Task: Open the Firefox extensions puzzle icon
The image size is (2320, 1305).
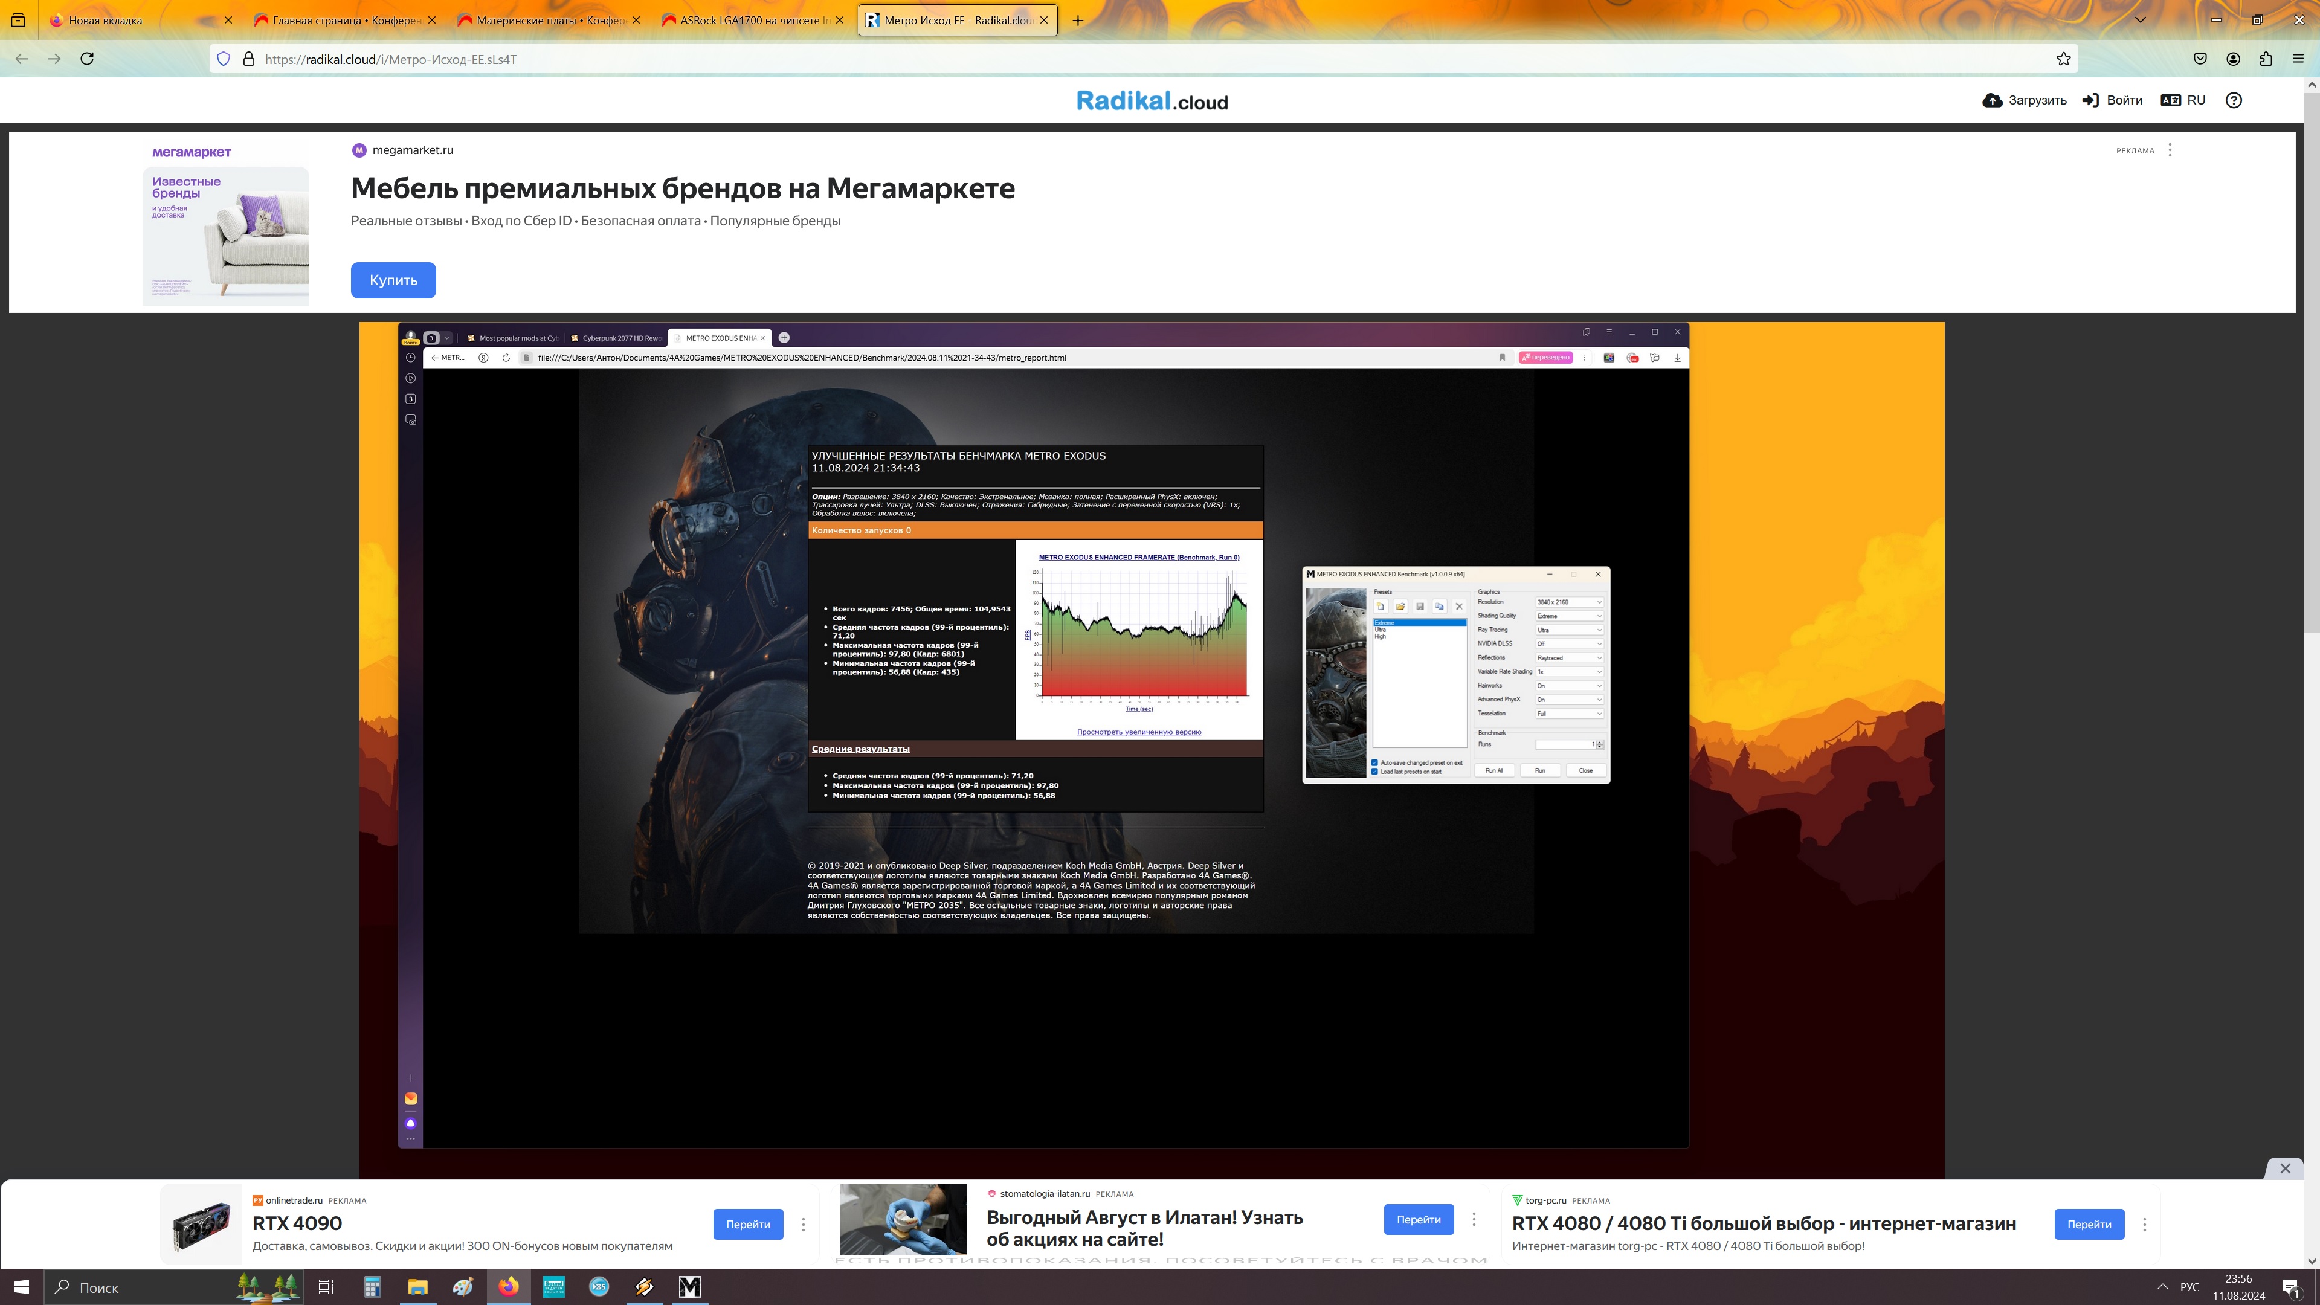Action: (x=2266, y=59)
